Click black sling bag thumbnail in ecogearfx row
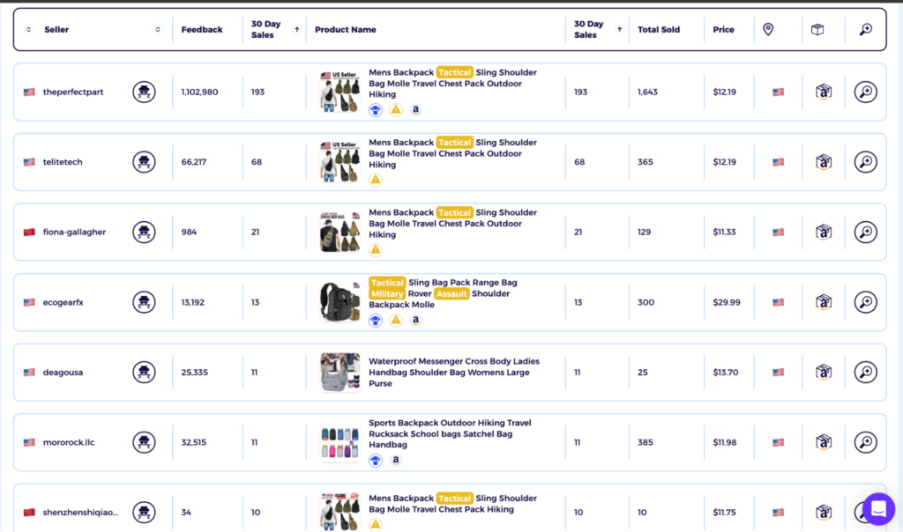 click(340, 302)
